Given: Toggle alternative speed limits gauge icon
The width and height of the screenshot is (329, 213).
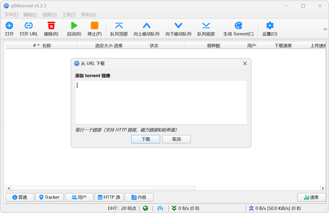Looking at the screenshot, I should click(x=160, y=208).
